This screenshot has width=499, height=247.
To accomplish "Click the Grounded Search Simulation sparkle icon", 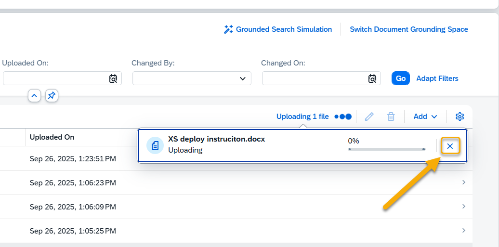I will click(x=228, y=29).
